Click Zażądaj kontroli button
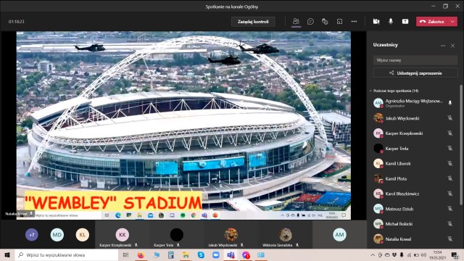This screenshot has height=261, width=464. [x=253, y=21]
